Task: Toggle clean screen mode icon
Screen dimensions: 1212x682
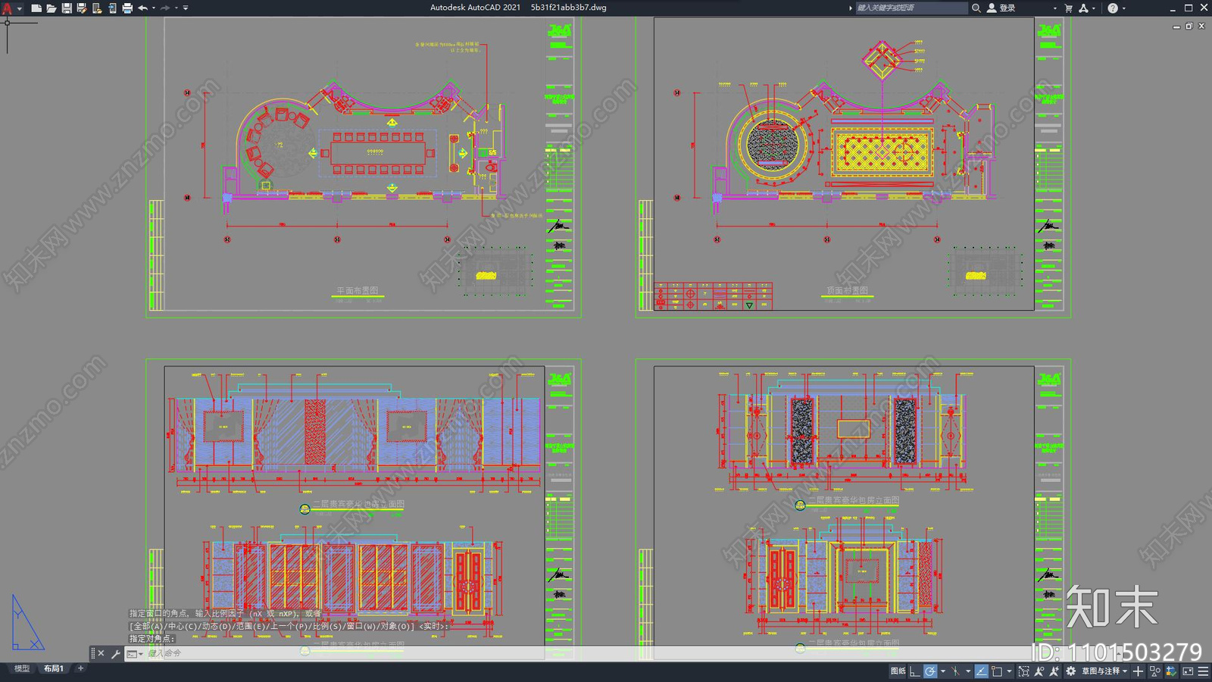Action: (x=1188, y=671)
